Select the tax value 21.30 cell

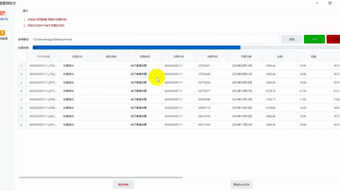314,91
